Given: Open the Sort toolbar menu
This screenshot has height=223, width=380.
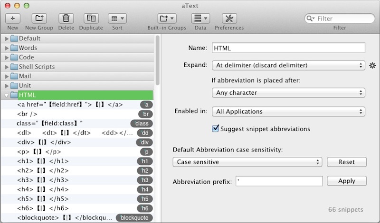Looking at the screenshot, I should tap(117, 19).
